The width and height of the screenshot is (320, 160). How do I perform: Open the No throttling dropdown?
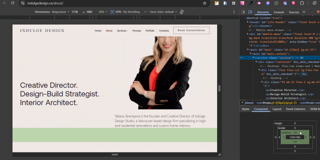click(135, 12)
